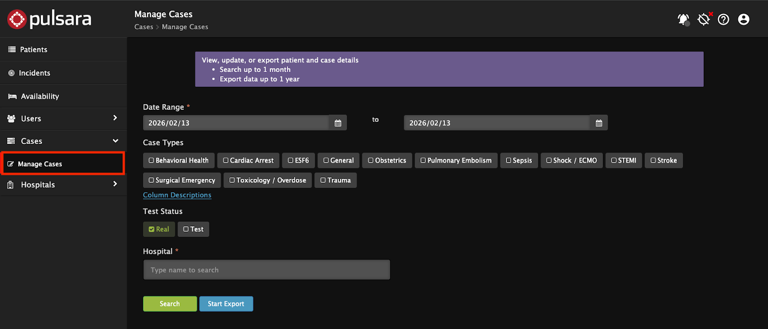Go to Patients in the sidebar
This screenshot has height=329, width=768.
pyautogui.click(x=34, y=49)
